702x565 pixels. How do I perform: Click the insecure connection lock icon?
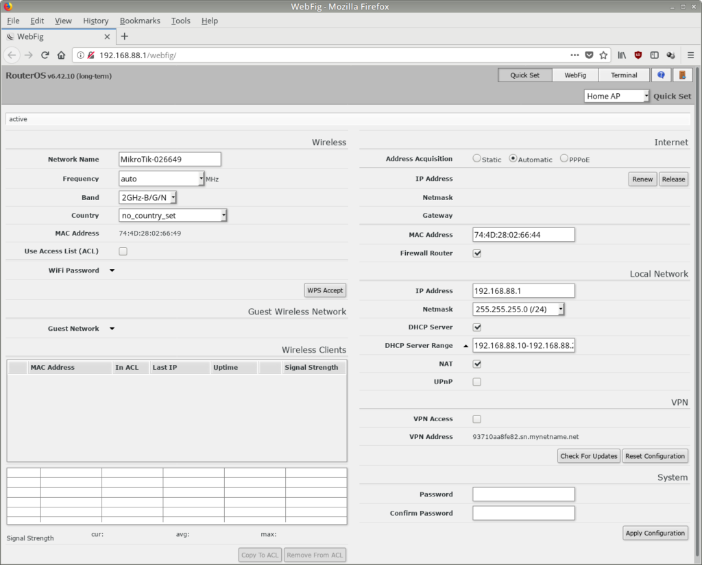(x=91, y=55)
